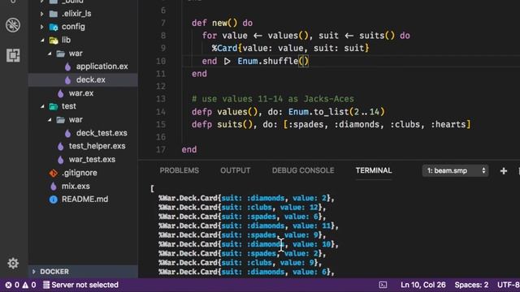520x292 pixels.
Task: Click the Elixir drop icon beside mix.exs
Action: click(54, 186)
